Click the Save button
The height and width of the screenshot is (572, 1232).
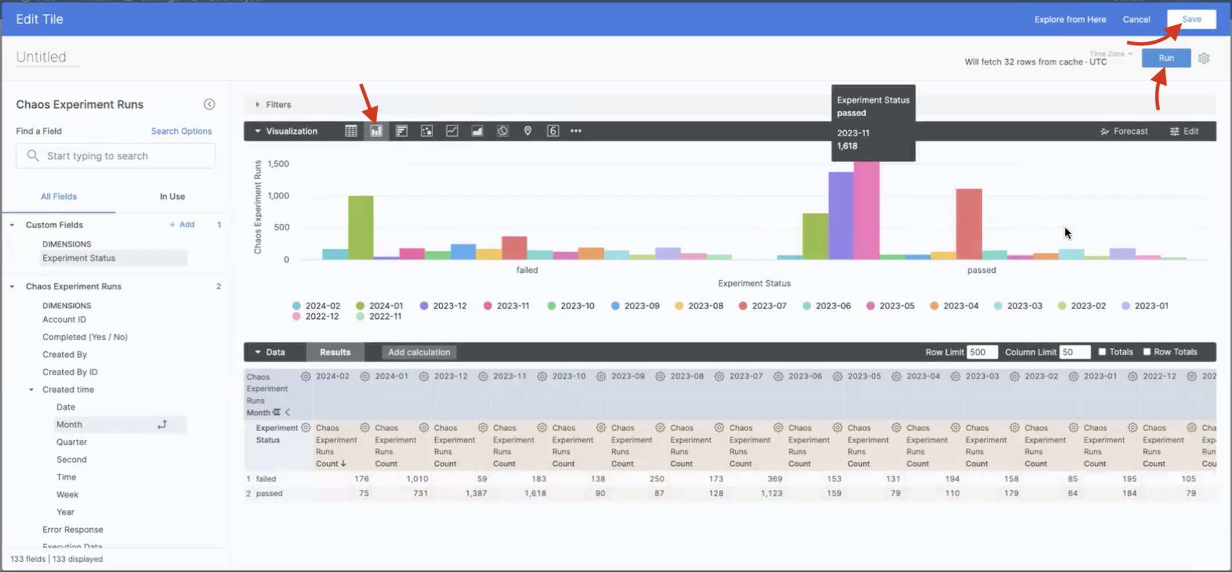pos(1191,19)
